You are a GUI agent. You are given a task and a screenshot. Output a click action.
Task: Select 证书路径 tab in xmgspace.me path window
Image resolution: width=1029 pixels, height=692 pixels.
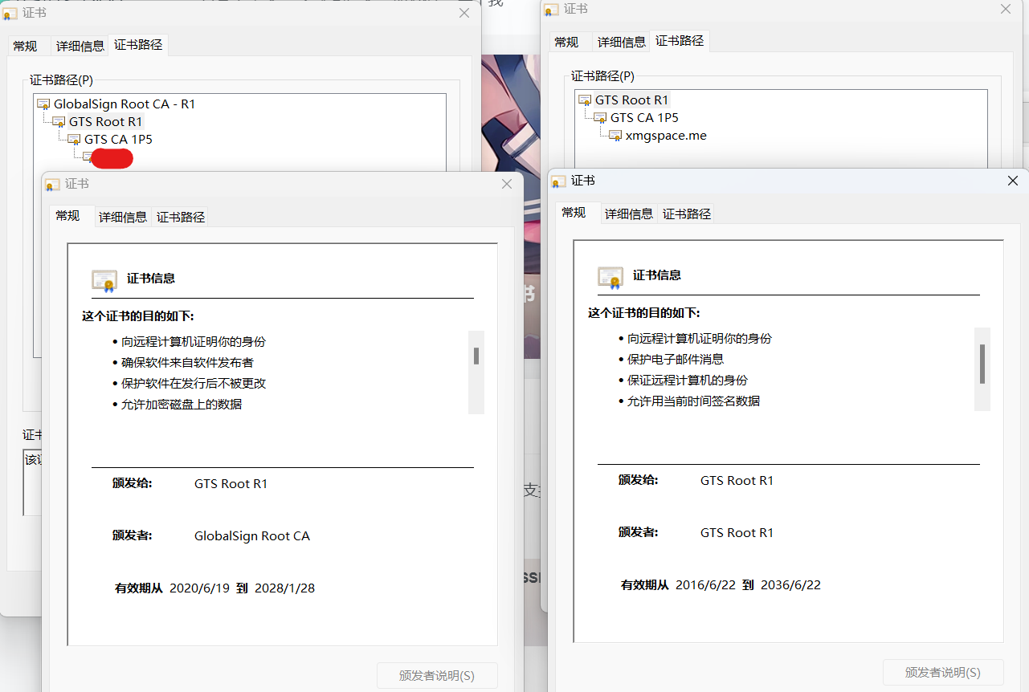(680, 41)
